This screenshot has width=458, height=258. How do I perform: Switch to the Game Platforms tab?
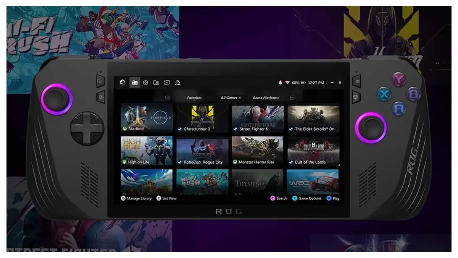tap(266, 98)
